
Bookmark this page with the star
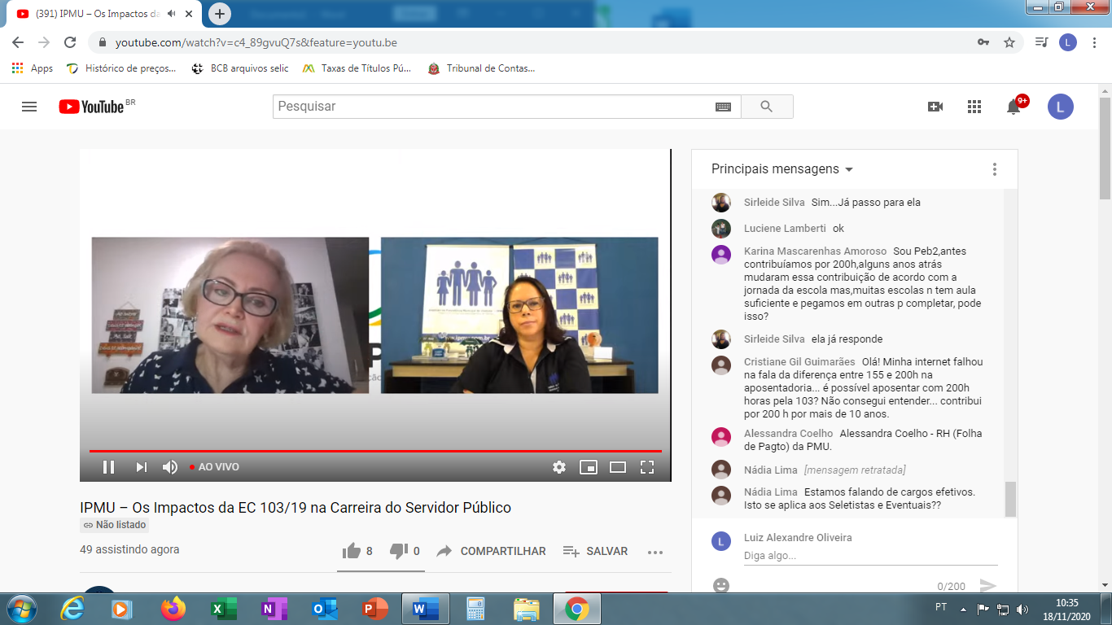point(1009,42)
